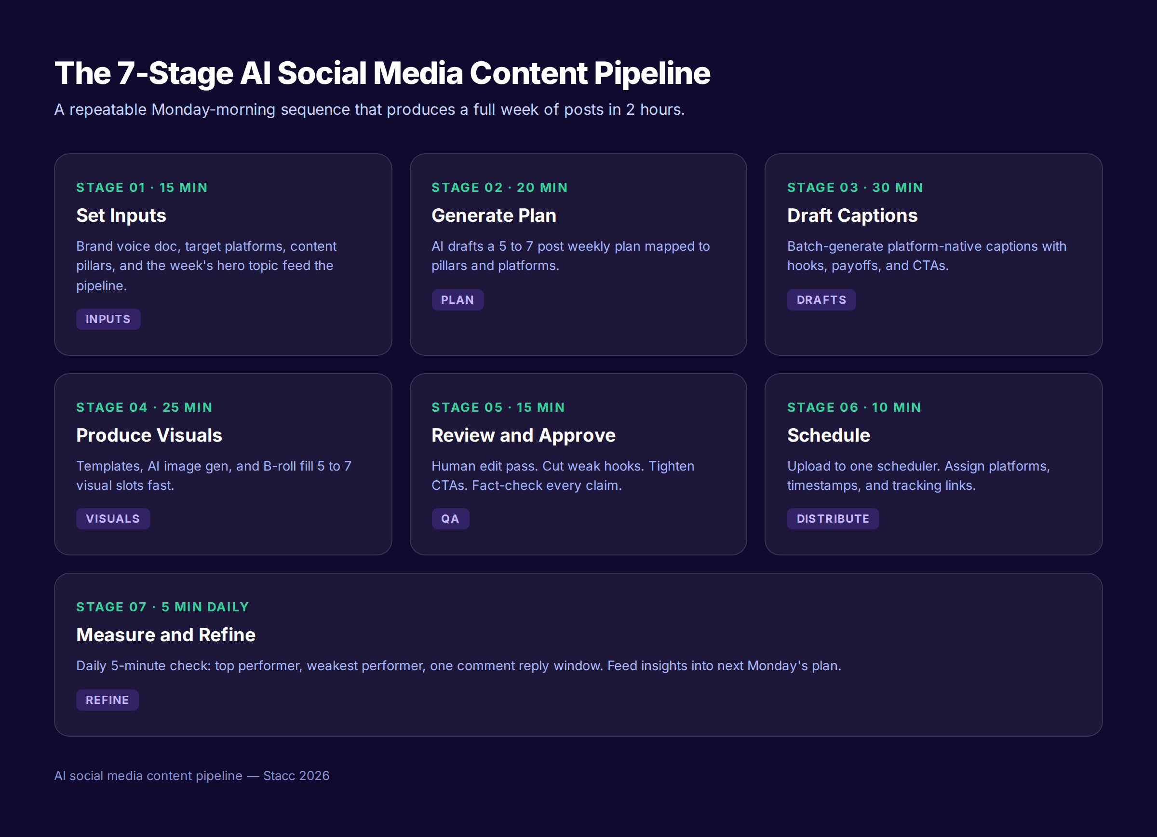Image resolution: width=1157 pixels, height=837 pixels.
Task: Click the INPUTS tag
Action: 108,319
